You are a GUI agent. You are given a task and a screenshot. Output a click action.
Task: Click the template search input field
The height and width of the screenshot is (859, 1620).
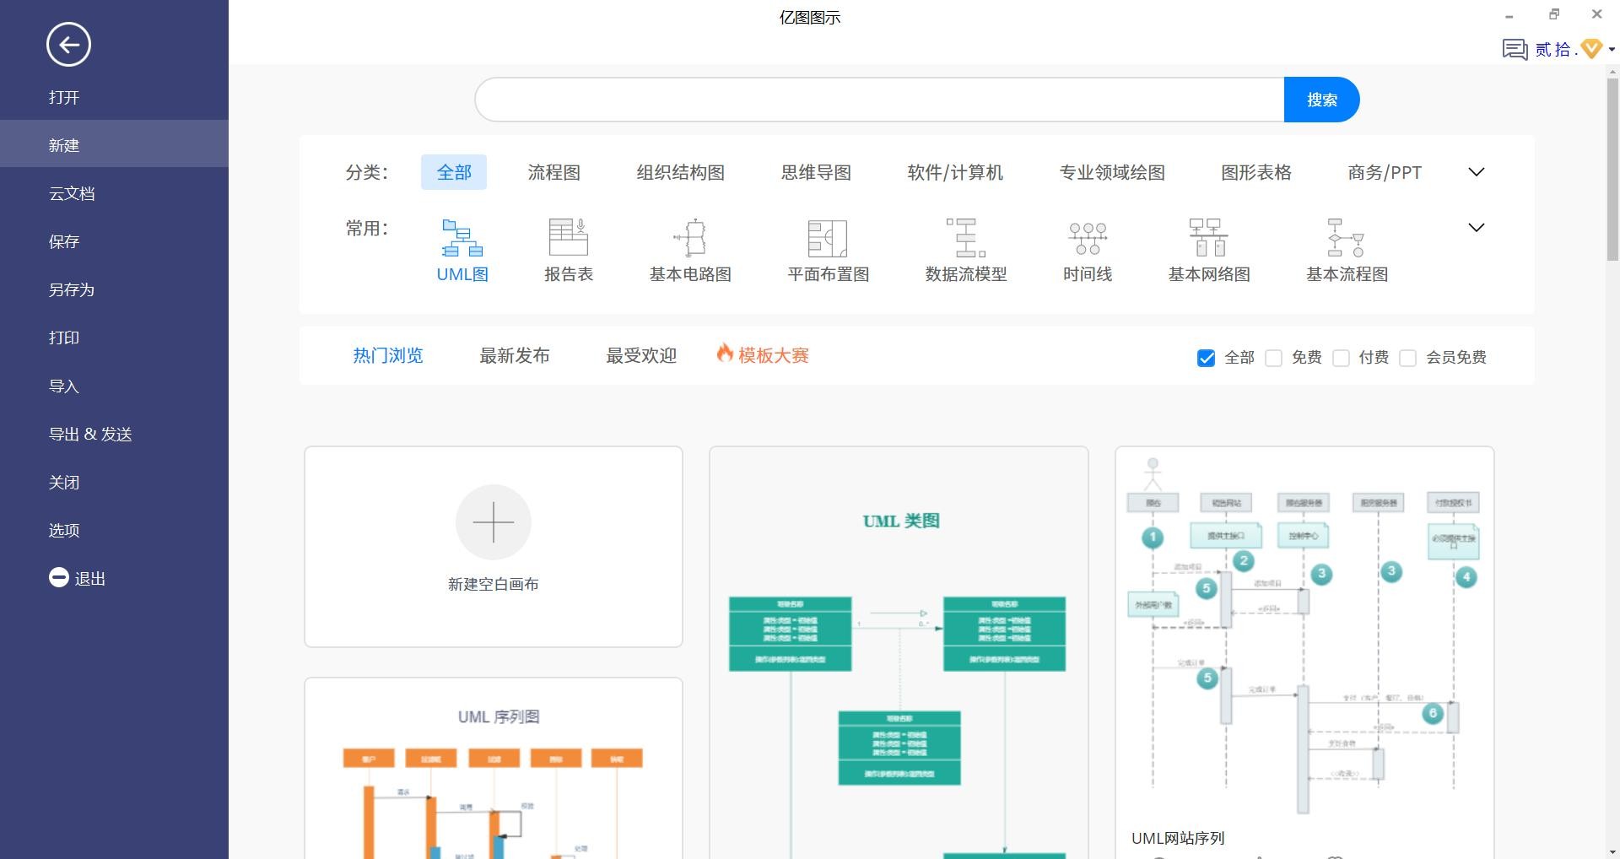(x=879, y=100)
